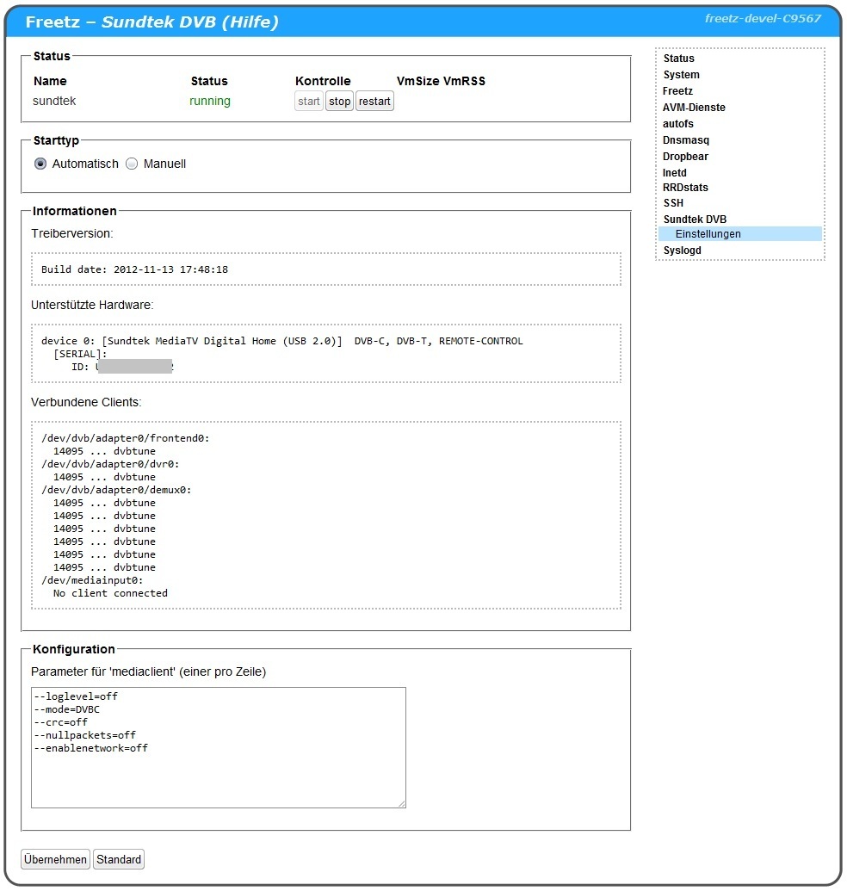Reset settings with the Standard button
847x891 pixels.
119,859
